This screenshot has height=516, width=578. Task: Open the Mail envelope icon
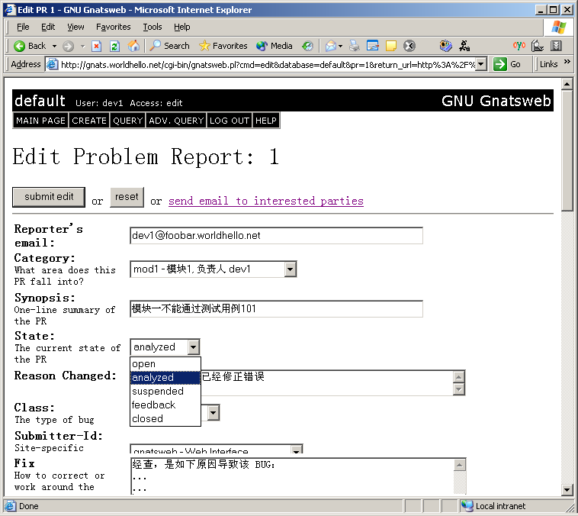(x=331, y=46)
